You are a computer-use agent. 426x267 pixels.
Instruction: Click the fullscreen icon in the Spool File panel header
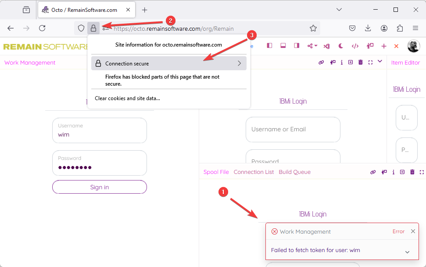coord(422,172)
